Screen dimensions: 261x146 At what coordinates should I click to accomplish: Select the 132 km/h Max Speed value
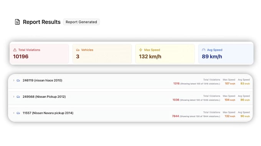[150, 56]
